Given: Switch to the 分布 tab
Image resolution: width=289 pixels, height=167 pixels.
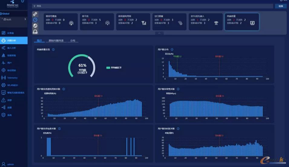Looking at the screenshot, I should click(x=73, y=40).
